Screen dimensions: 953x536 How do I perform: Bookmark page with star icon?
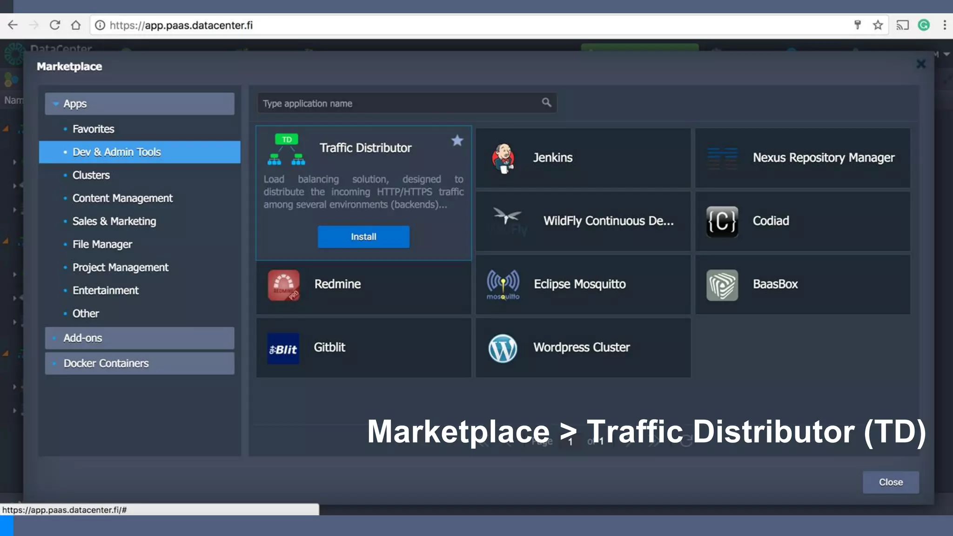[x=878, y=25]
